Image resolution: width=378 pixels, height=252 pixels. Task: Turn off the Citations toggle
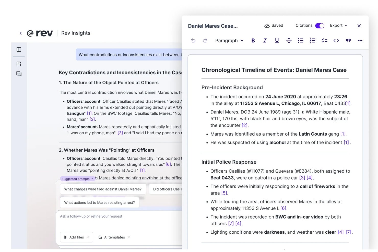320,26
